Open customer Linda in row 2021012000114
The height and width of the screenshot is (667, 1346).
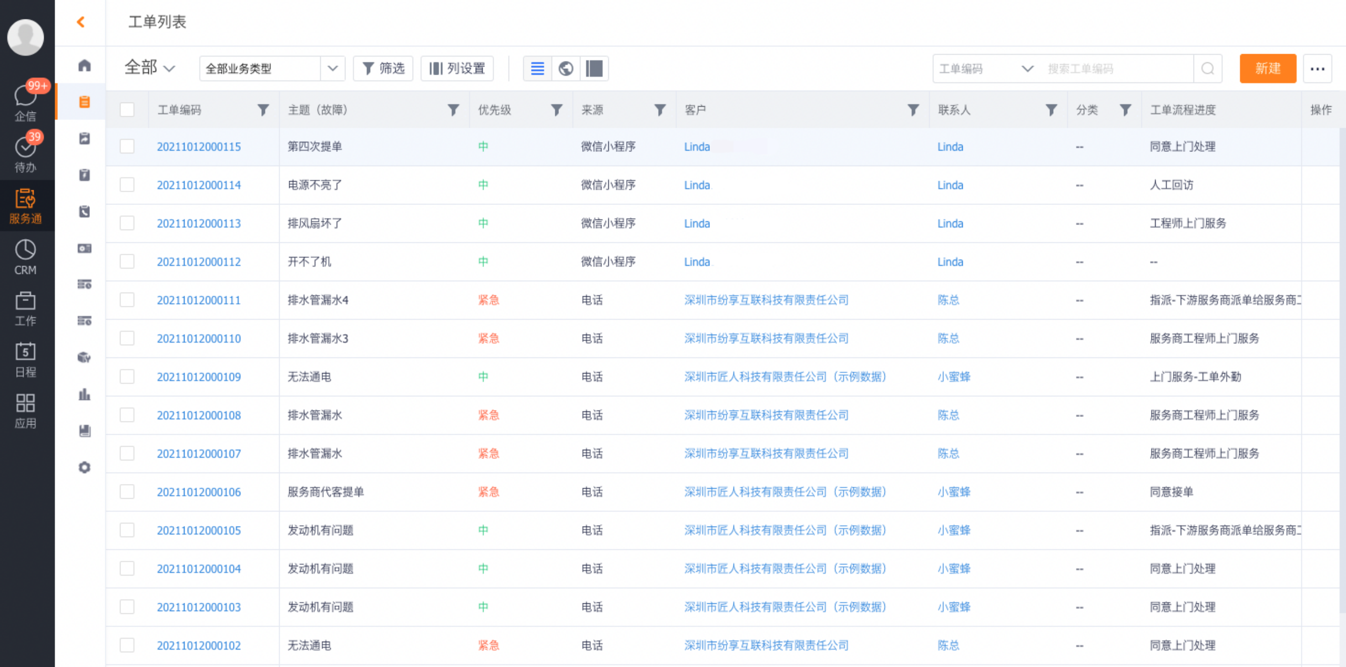697,185
